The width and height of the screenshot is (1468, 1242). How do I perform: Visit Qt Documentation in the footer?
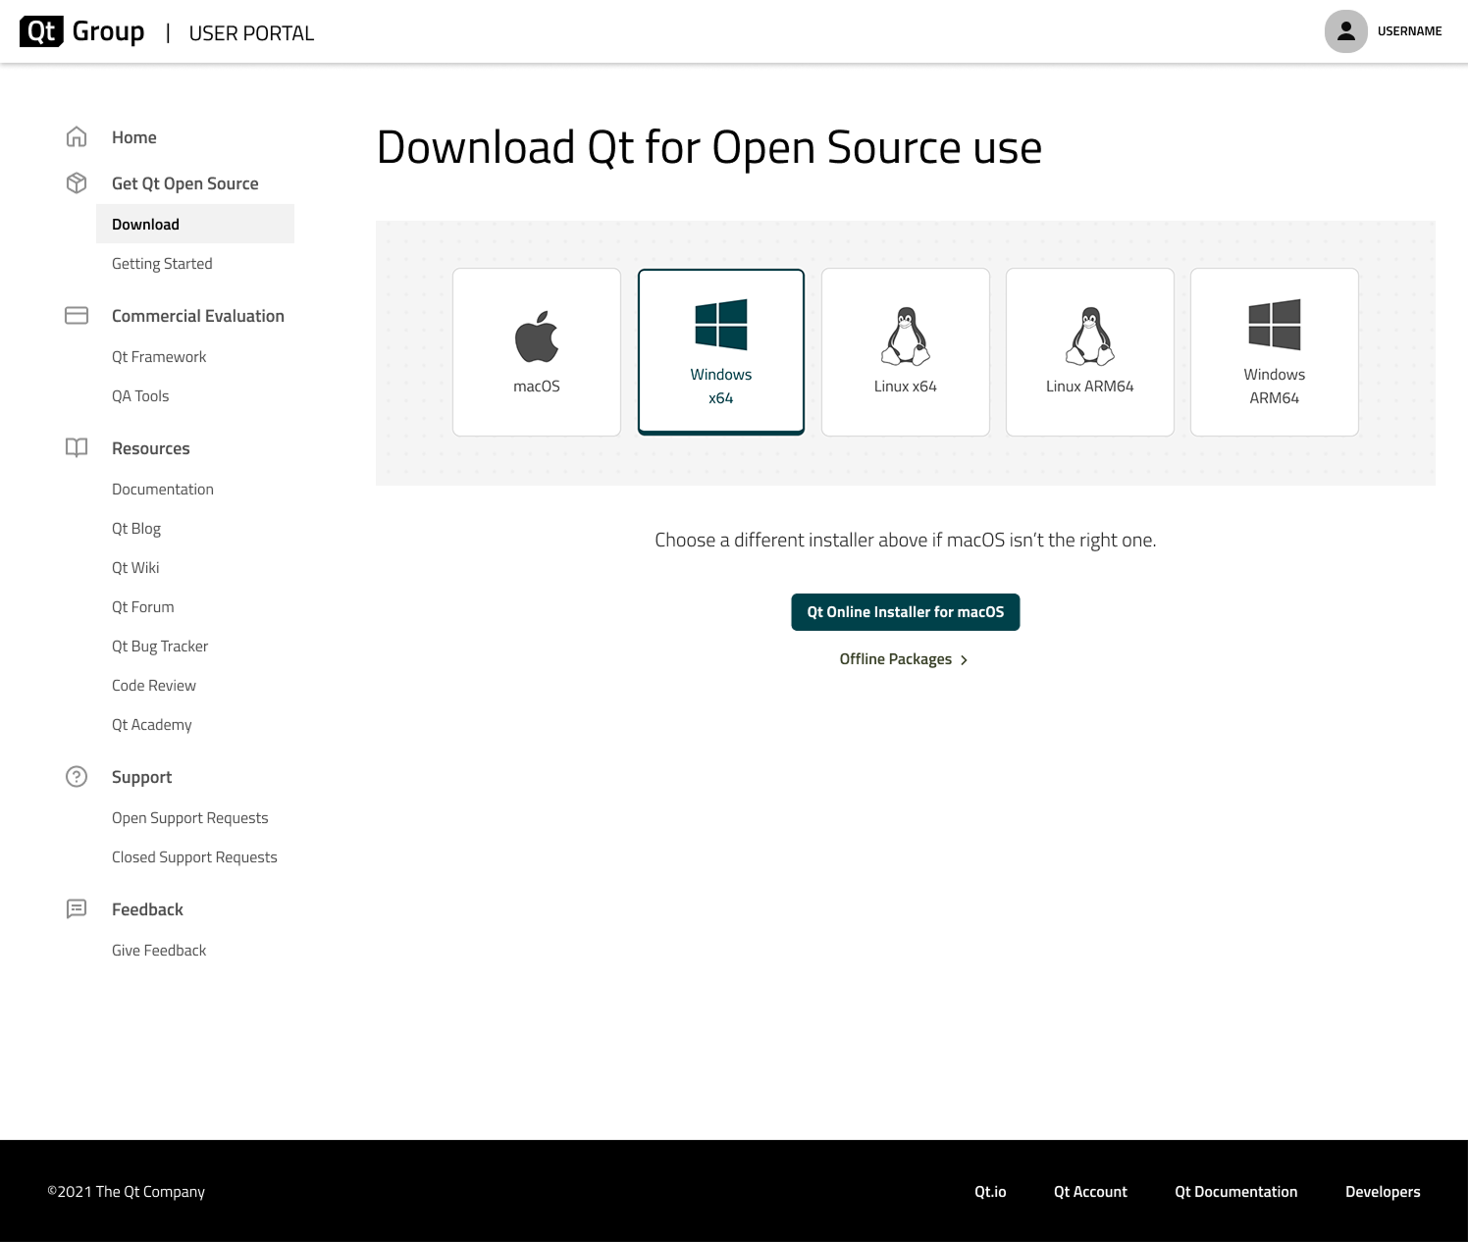click(x=1235, y=1191)
